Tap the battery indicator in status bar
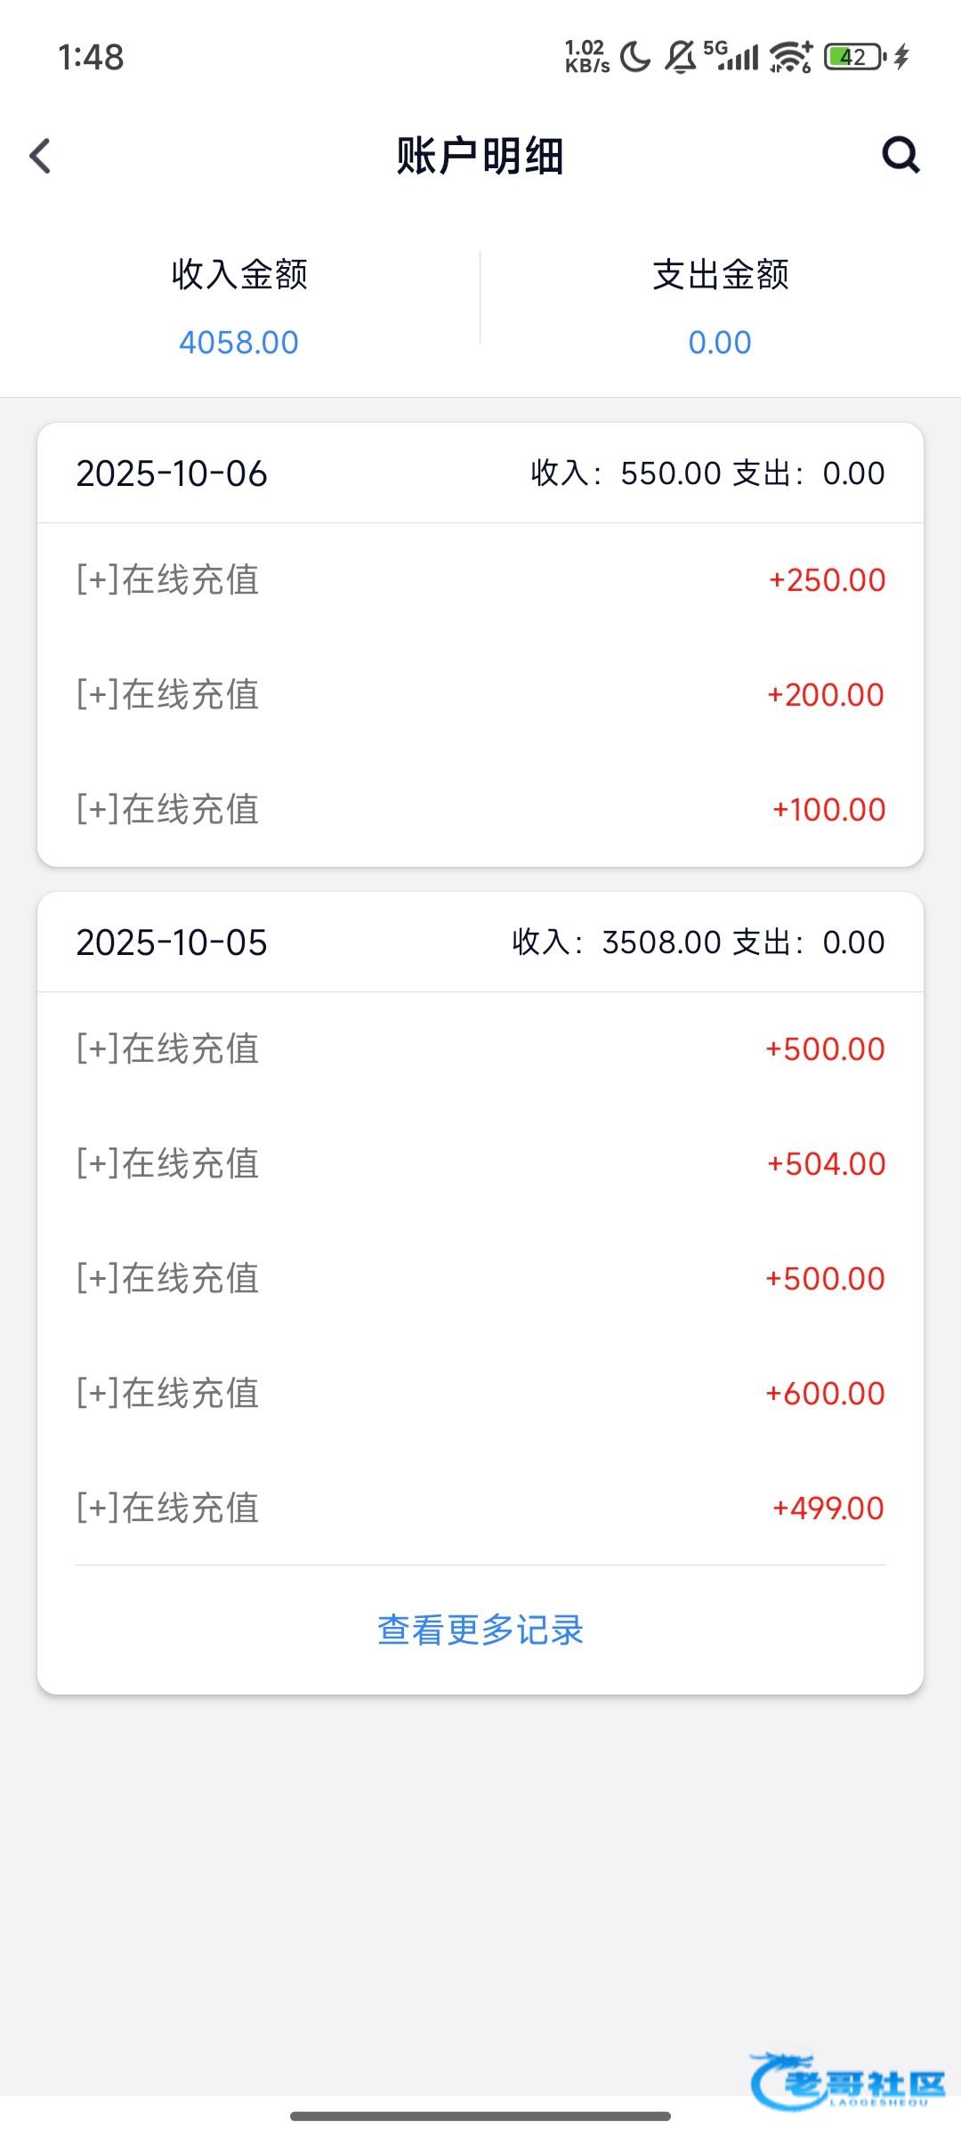The height and width of the screenshot is (2136, 961). click(x=852, y=58)
